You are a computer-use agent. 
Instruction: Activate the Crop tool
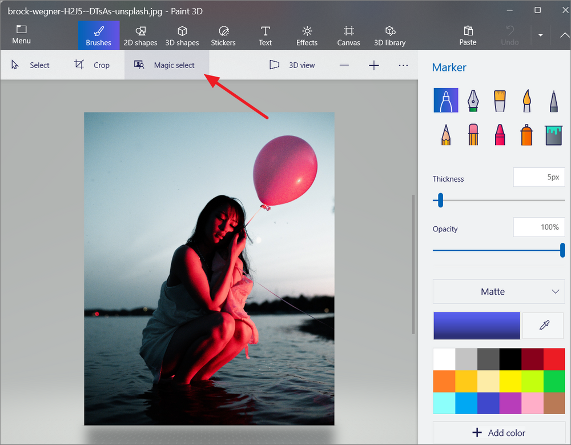(93, 65)
